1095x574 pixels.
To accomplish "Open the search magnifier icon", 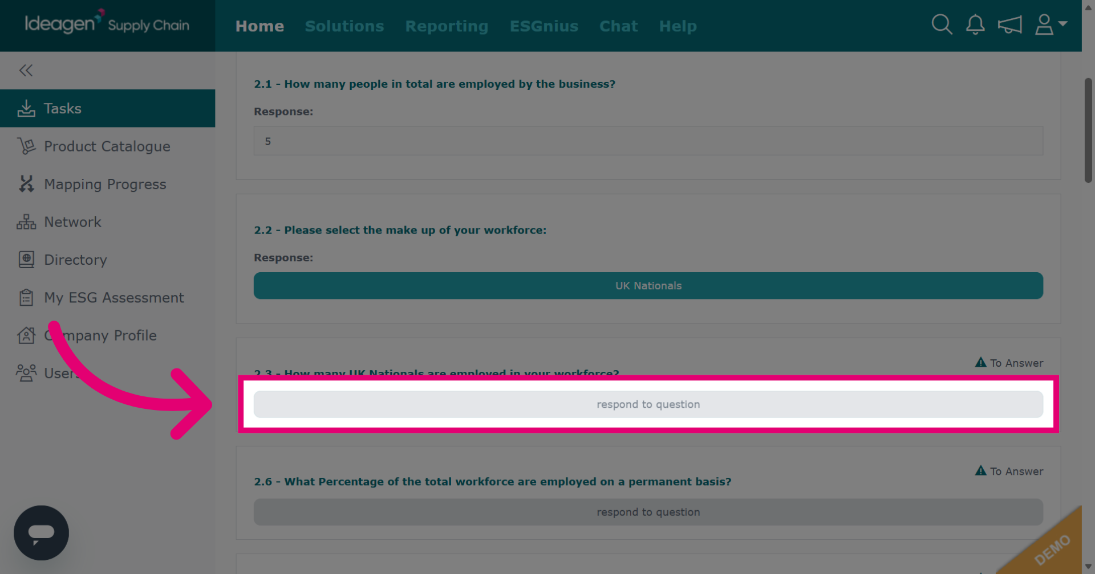I will point(942,24).
